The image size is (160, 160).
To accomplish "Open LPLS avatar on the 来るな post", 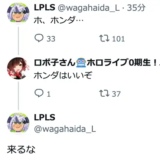I will (x=18, y=123).
